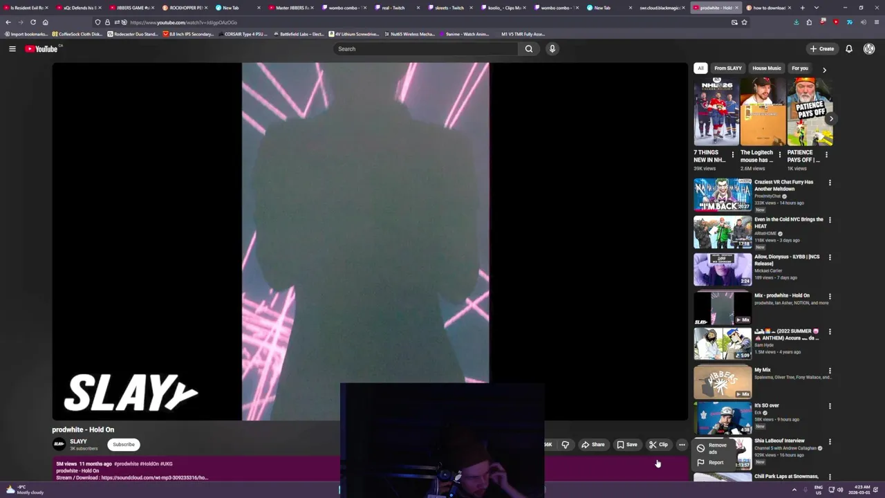Toggle the three-dot more actions menu
The image size is (885, 498).
[682, 445]
